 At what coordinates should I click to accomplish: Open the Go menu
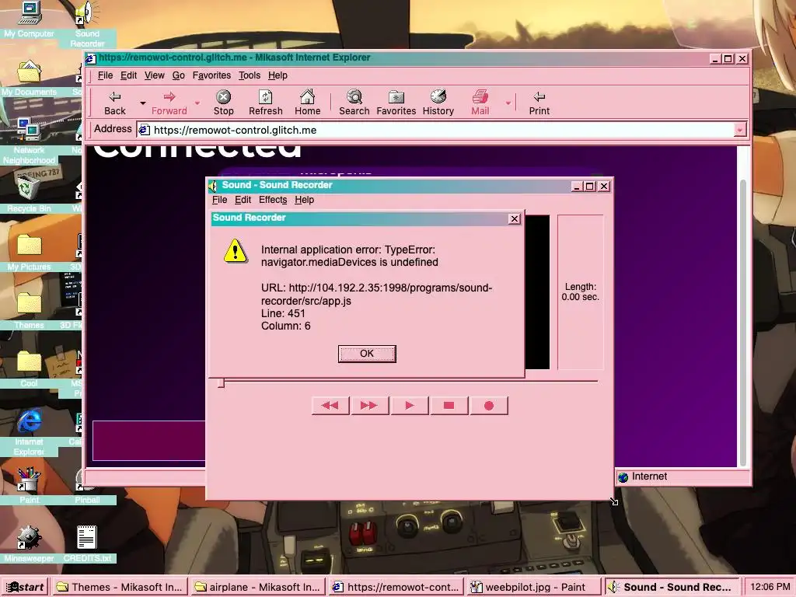click(x=178, y=75)
